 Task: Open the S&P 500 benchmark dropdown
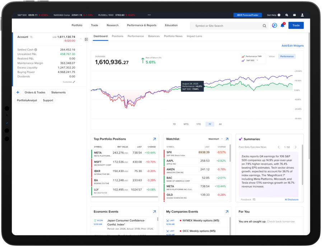coord(257,60)
